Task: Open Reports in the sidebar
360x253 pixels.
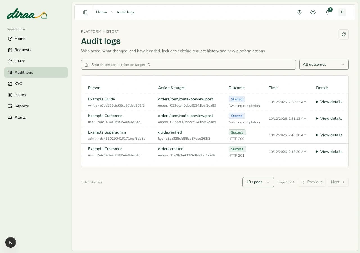Action: 36,106
